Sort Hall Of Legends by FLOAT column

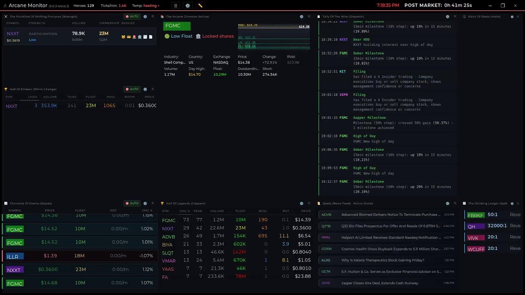[241, 211]
